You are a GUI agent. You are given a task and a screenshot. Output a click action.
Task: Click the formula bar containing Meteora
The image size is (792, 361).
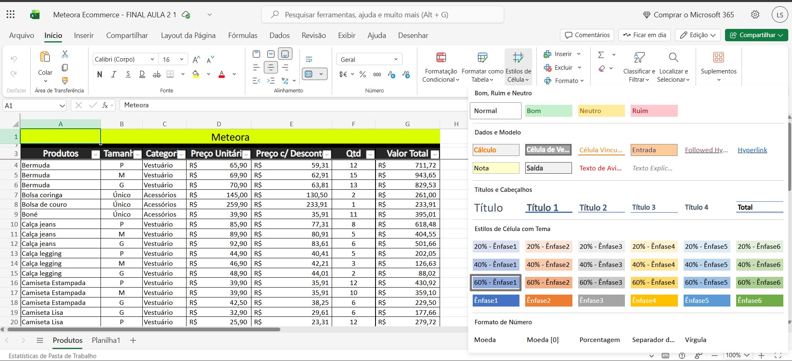pyautogui.click(x=290, y=105)
